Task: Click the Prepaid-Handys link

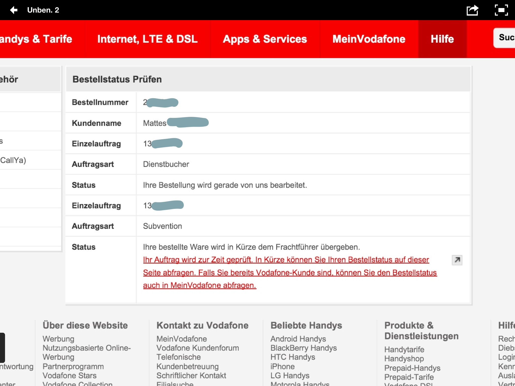Action: (412, 368)
